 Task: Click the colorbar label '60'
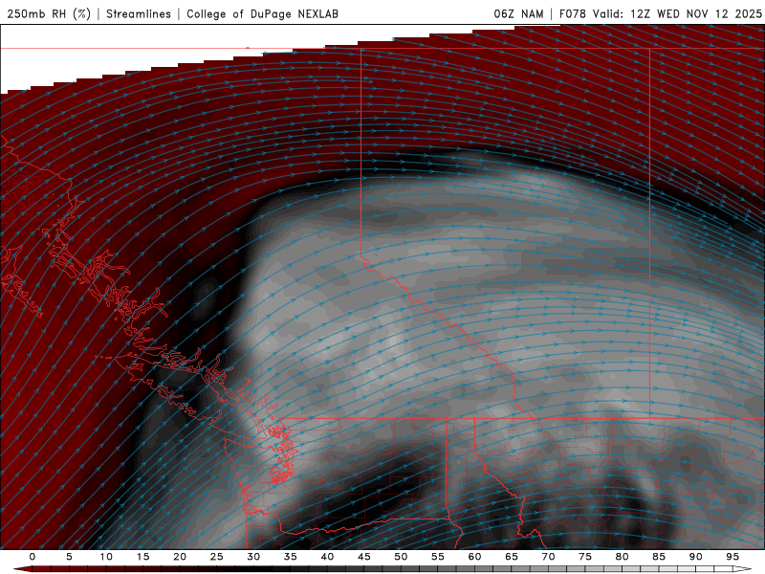point(474,557)
